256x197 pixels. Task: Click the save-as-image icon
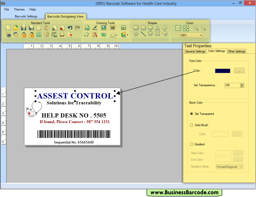coord(54,35)
